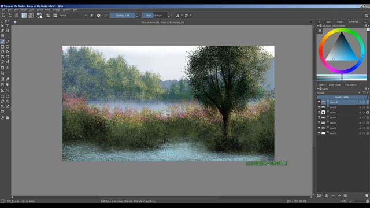Adjust the layer Opacity slider
The width and height of the screenshot is (370, 208).
tap(342, 97)
